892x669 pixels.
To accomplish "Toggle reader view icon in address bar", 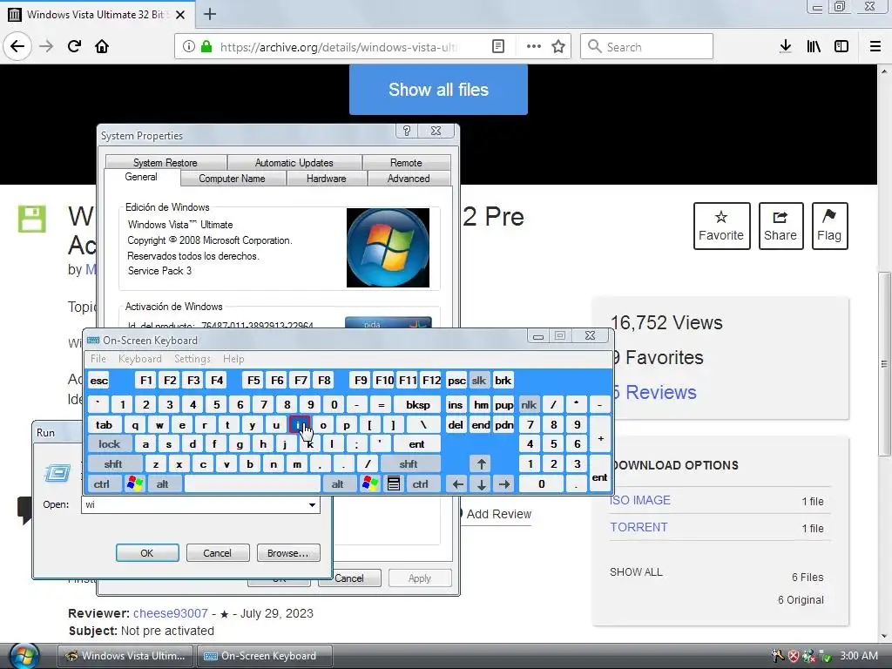I will point(498,47).
